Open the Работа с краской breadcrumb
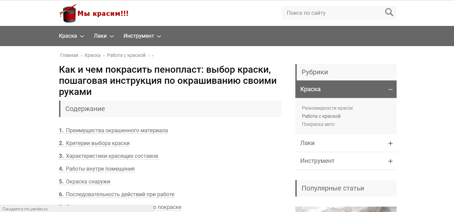The width and height of the screenshot is (454, 212). pyautogui.click(x=126, y=55)
